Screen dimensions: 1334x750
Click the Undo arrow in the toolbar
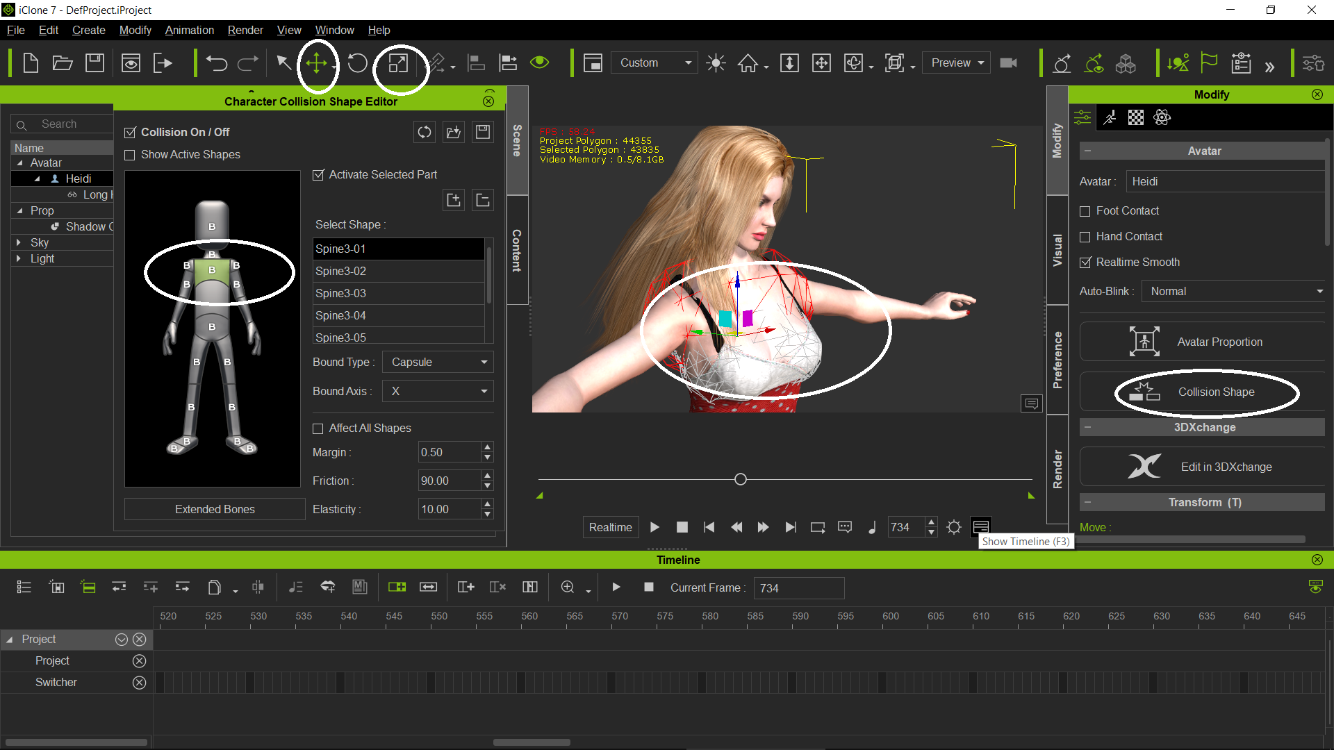217,63
